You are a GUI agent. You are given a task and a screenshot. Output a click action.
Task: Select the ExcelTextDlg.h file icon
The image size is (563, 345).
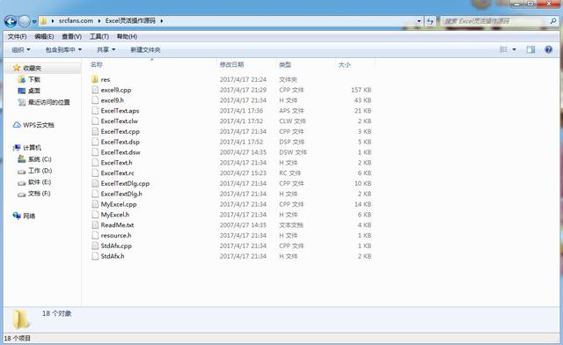pos(95,194)
